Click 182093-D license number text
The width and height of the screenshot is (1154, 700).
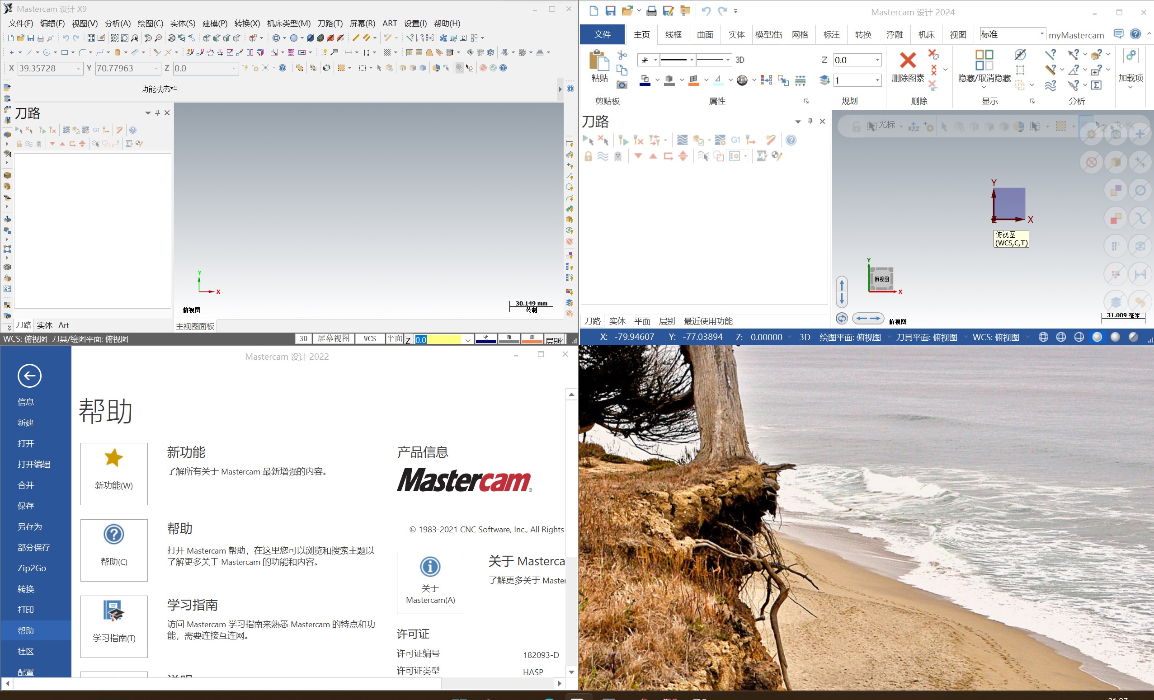point(541,655)
